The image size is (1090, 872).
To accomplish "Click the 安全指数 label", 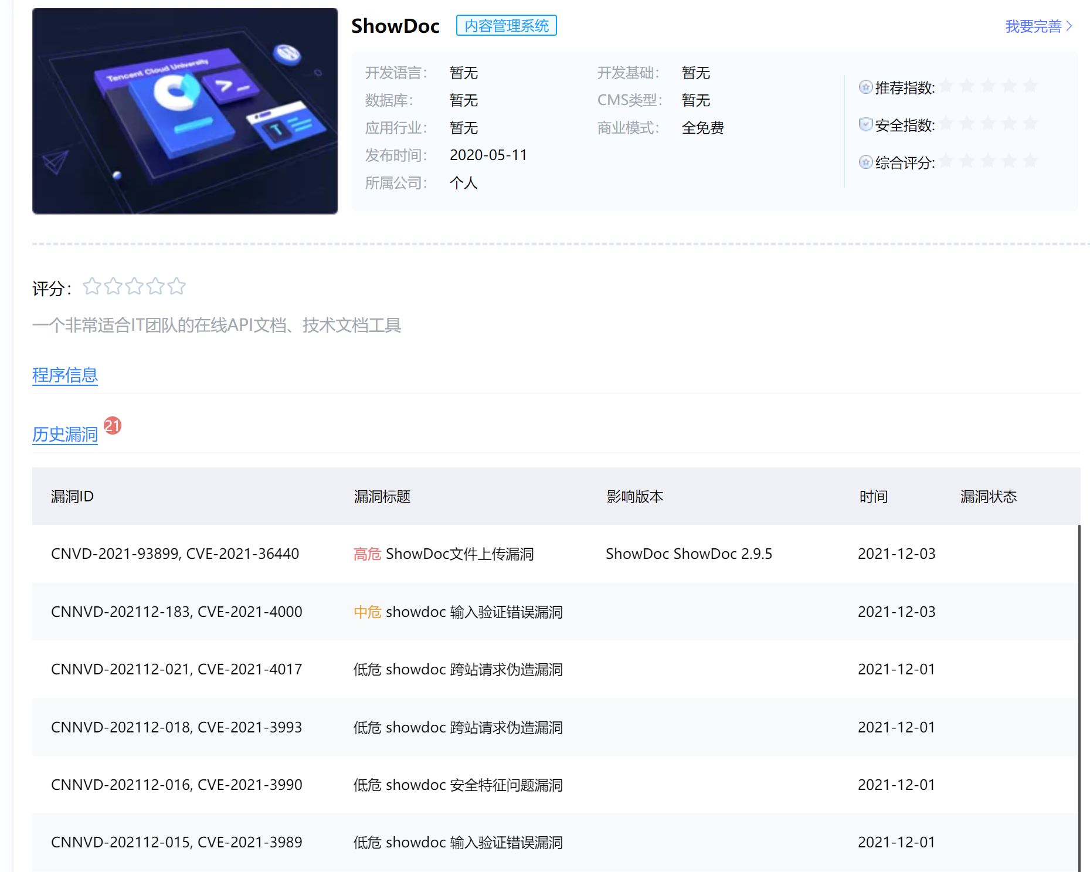I will (x=905, y=125).
